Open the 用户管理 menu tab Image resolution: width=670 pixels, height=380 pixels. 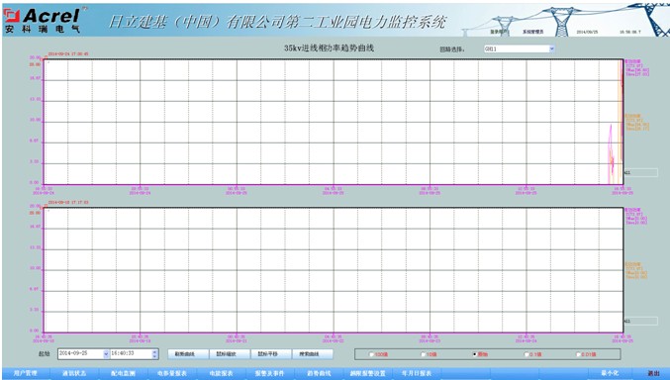coord(26,373)
